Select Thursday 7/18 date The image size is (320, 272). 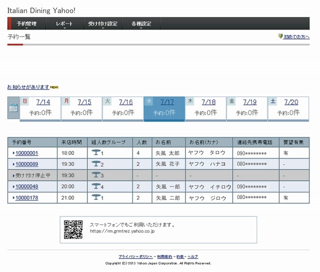[208, 102]
